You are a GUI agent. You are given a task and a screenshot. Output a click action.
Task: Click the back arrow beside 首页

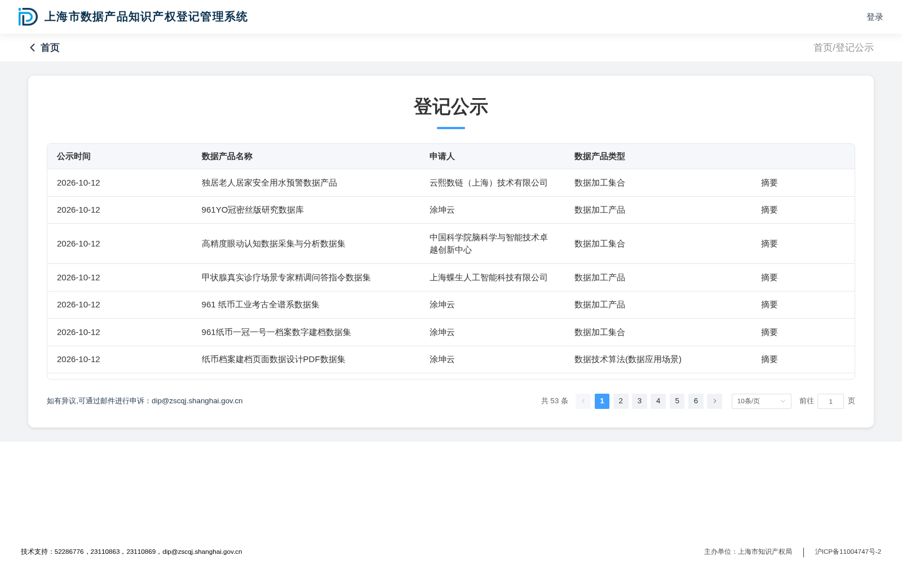click(x=33, y=48)
